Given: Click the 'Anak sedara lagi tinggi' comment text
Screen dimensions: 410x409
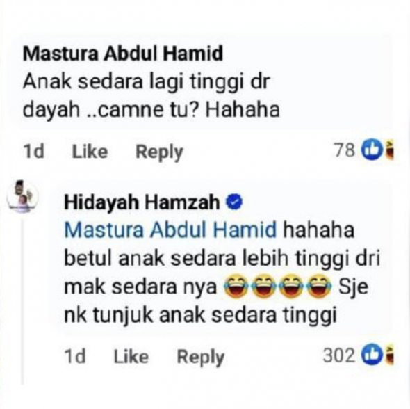Looking at the screenshot, I should tap(151, 95).
